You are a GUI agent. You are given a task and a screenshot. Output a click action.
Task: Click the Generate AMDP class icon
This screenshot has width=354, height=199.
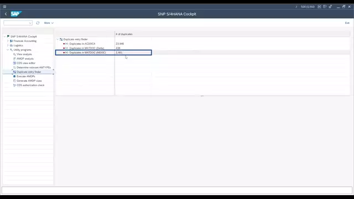[14, 81]
